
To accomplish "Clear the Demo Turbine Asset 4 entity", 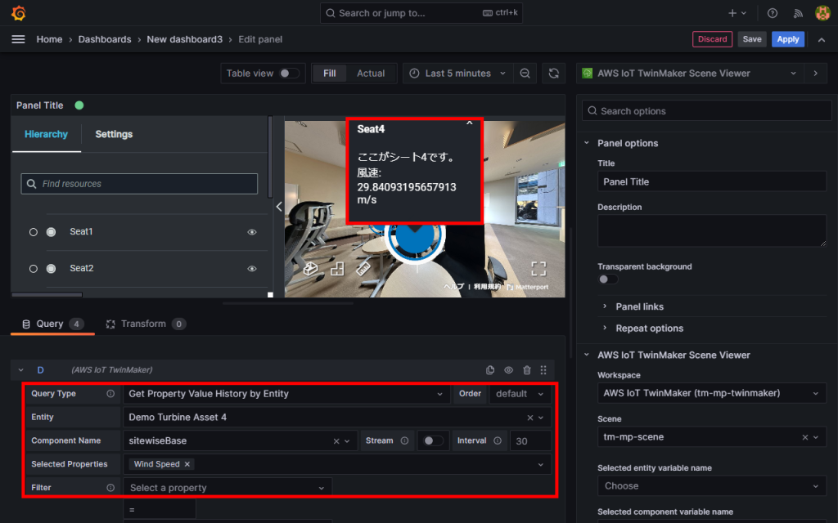I will [530, 418].
